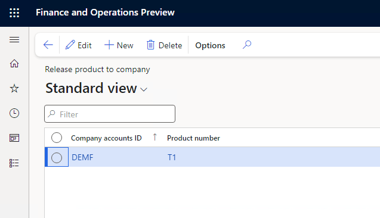Open Modules list icon in sidebar
The image size is (380, 218).
click(x=14, y=163)
